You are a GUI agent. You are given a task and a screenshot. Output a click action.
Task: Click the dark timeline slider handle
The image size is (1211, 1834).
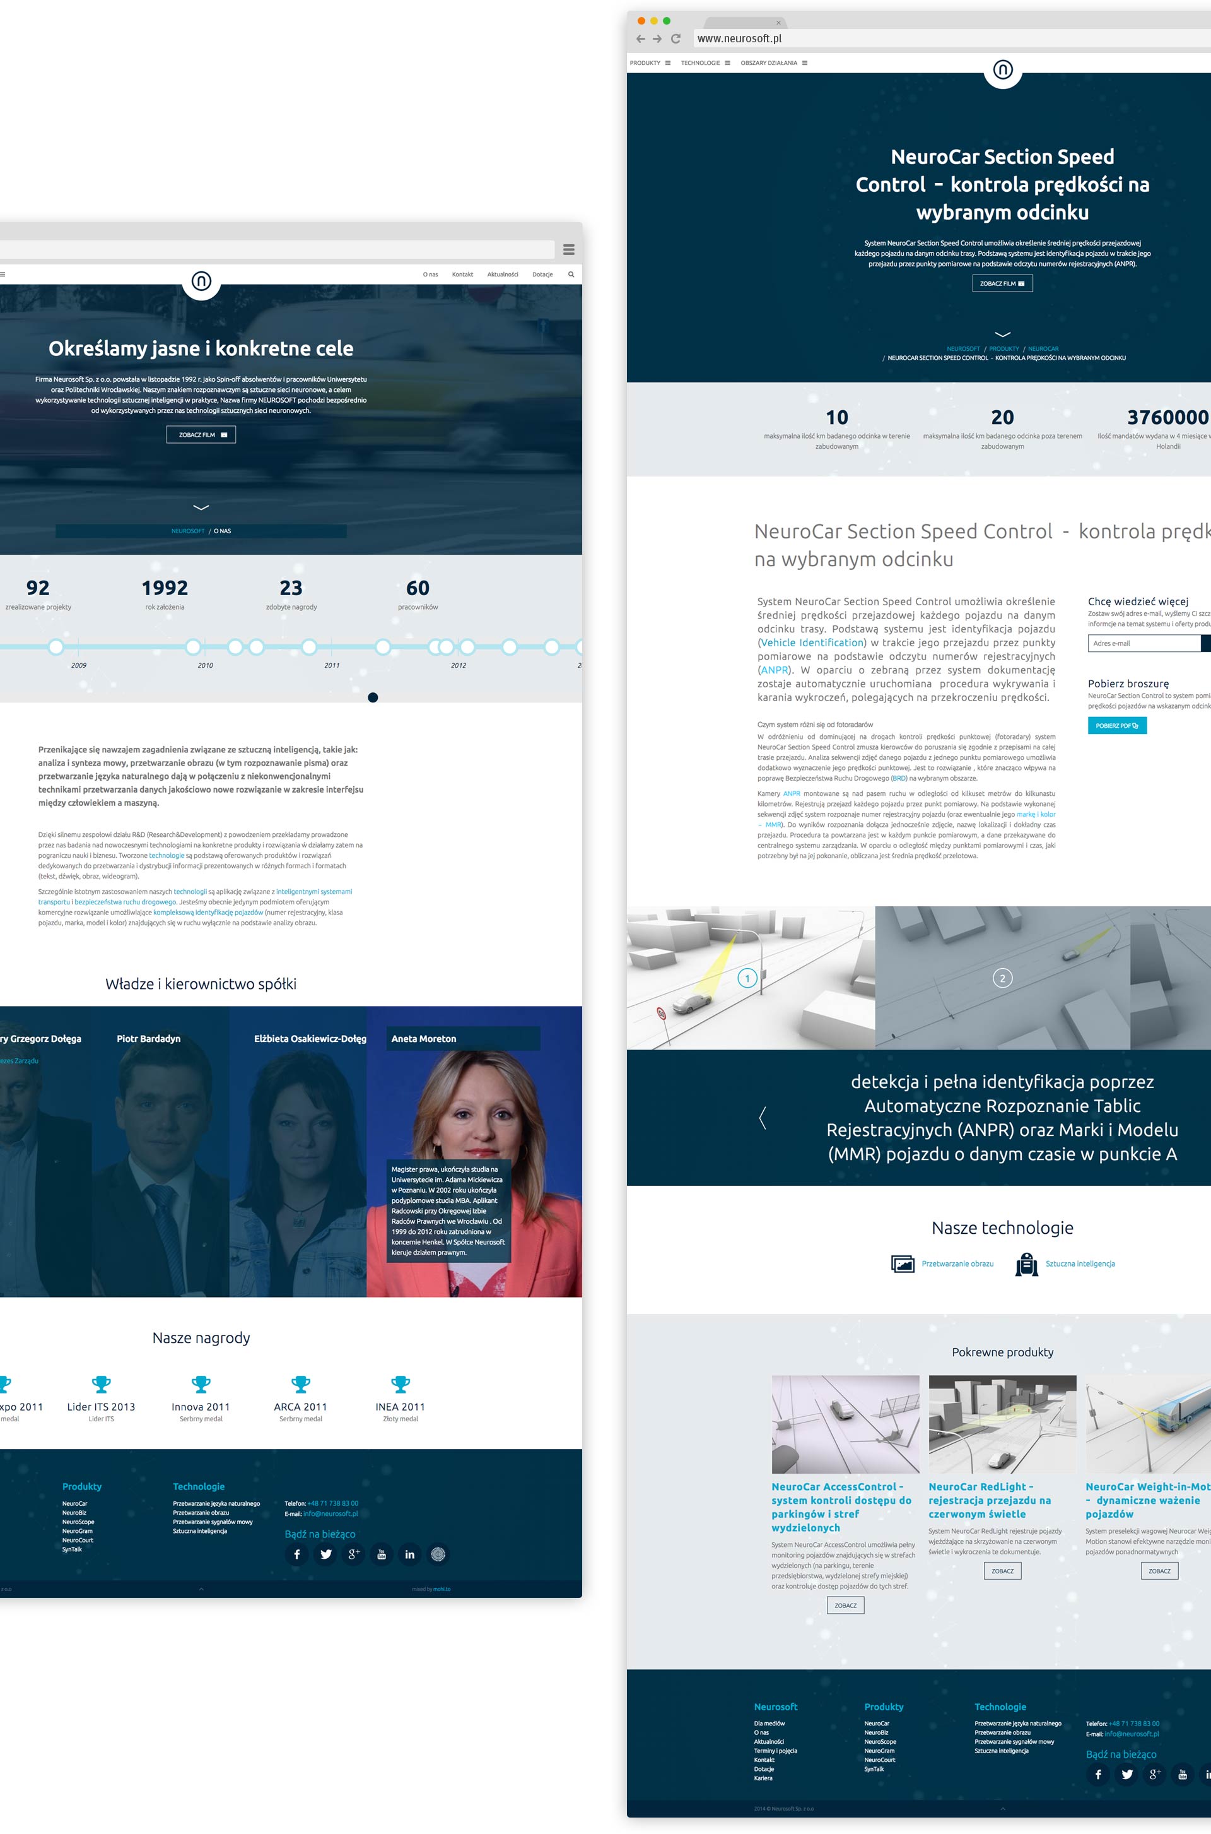point(373,697)
